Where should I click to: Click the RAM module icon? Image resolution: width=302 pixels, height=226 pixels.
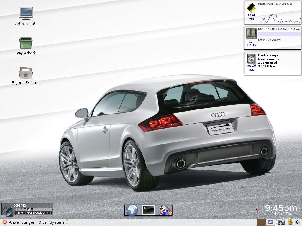click(x=251, y=34)
